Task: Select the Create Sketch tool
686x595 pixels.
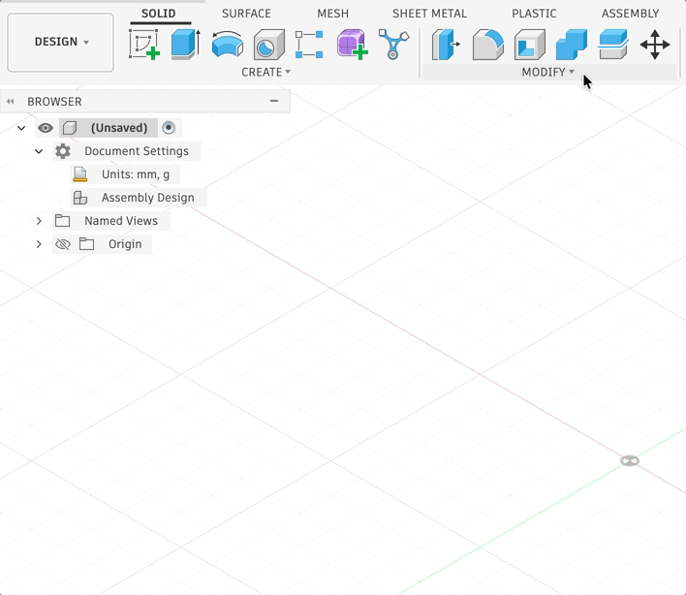Action: (x=144, y=45)
